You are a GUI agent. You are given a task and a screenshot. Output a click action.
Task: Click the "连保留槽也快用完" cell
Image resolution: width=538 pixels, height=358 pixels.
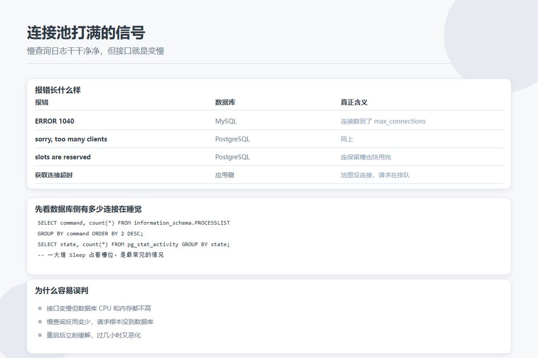(365, 157)
